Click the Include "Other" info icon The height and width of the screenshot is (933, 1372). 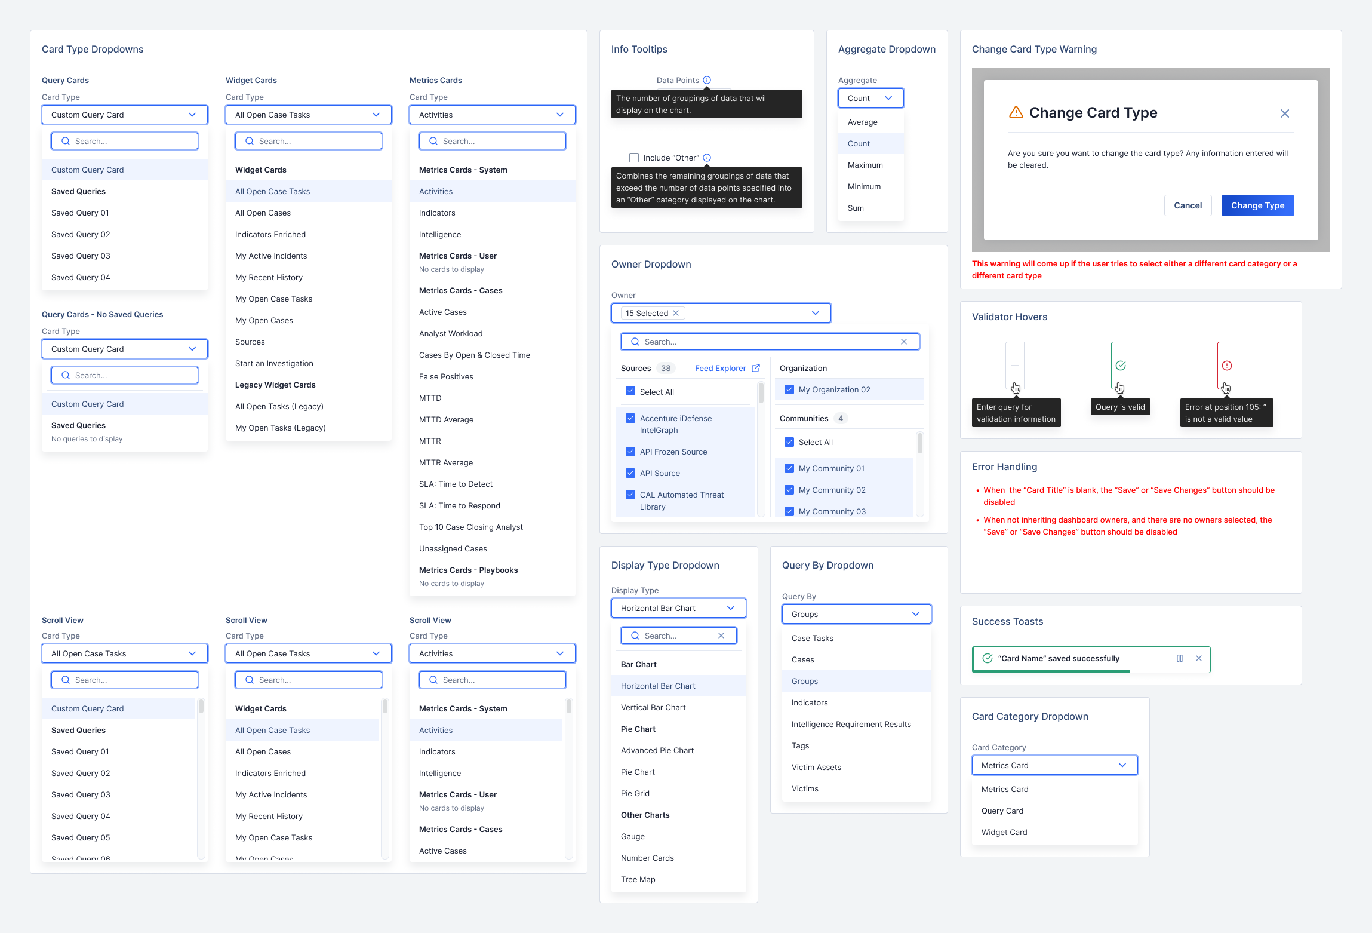point(707,158)
